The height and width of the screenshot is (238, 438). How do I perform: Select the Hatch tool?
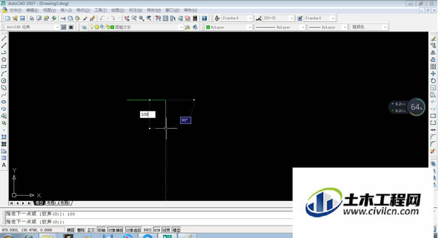4,137
